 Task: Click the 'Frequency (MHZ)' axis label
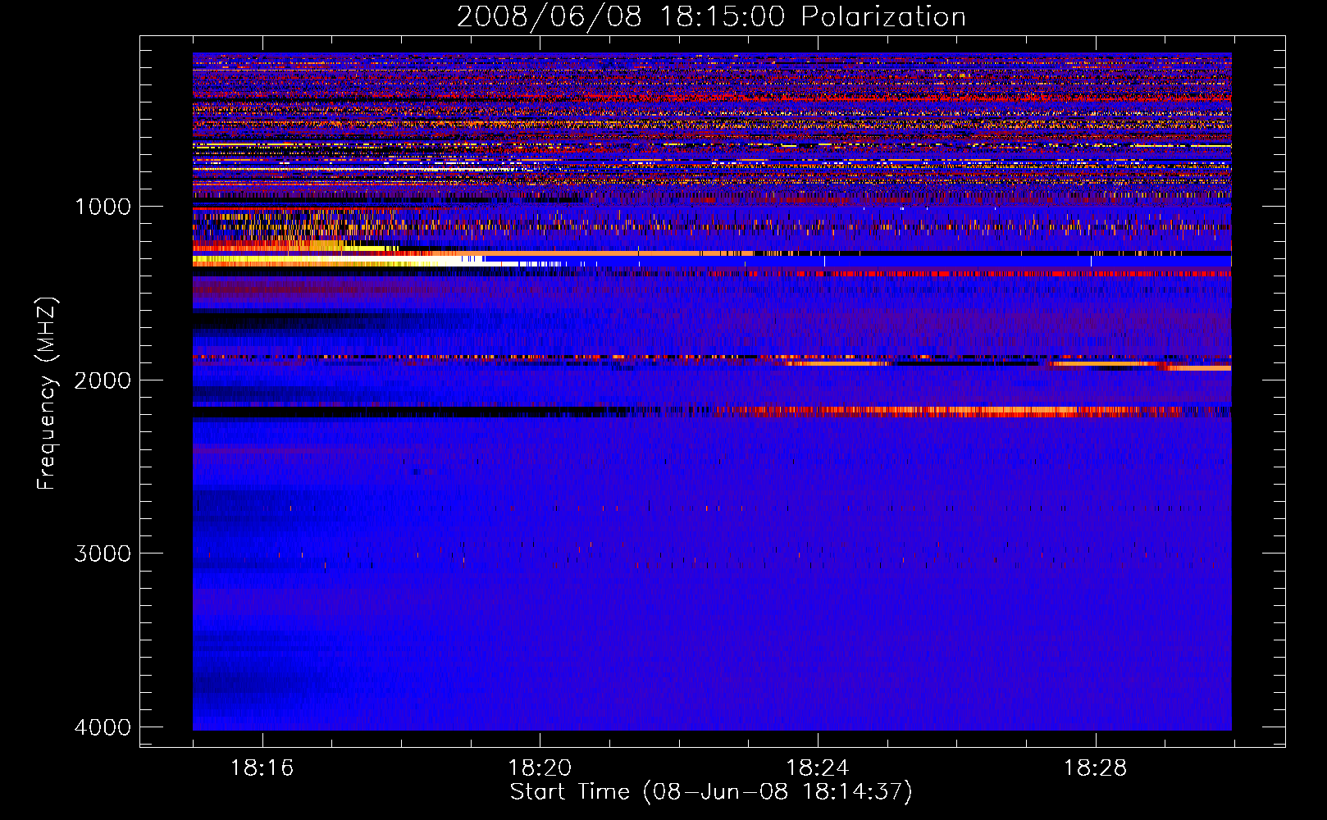click(48, 394)
